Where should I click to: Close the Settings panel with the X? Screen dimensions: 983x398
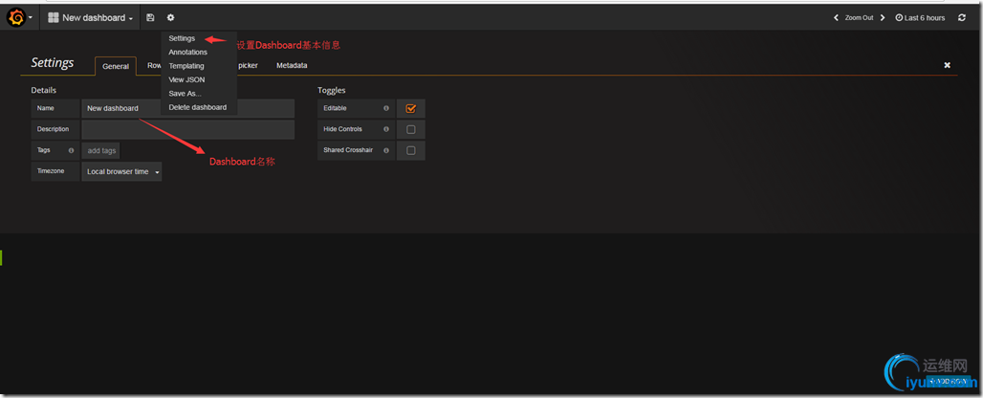(948, 65)
